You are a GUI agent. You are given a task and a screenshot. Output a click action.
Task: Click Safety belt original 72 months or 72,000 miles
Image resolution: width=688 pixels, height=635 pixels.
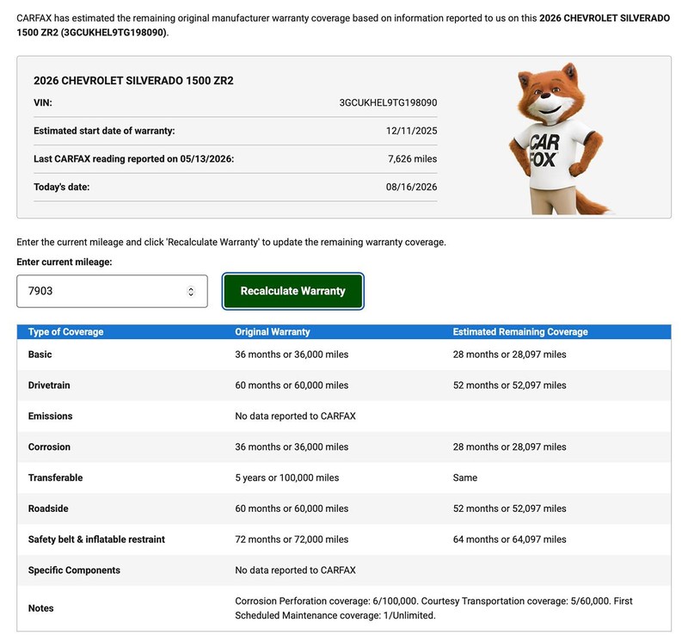292,539
